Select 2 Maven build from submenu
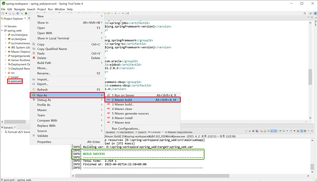Screen dimensions: 318x182 click(x=143, y=100)
